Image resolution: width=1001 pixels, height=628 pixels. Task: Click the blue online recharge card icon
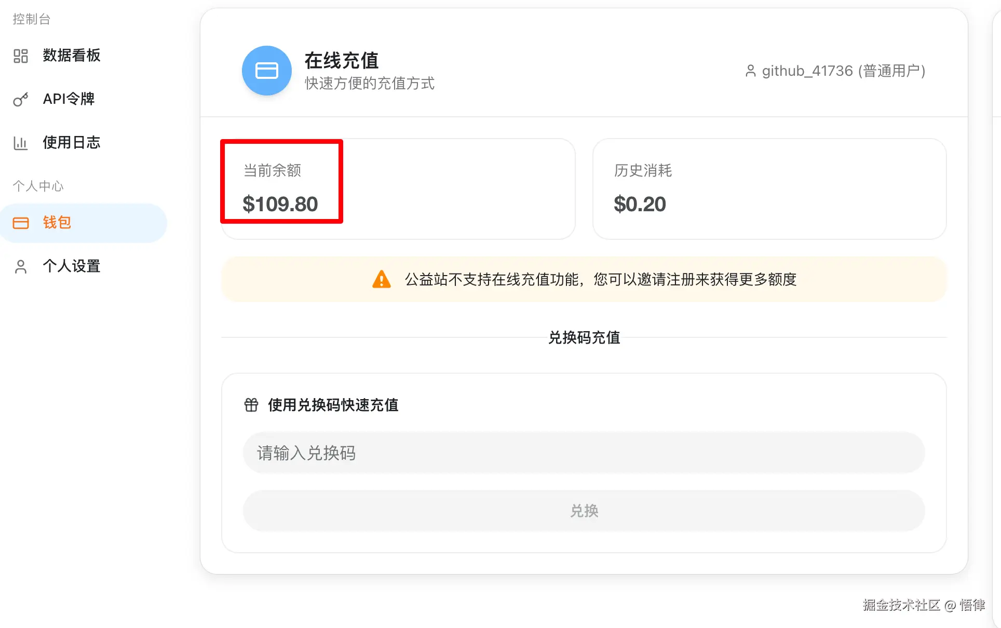pyautogui.click(x=267, y=71)
